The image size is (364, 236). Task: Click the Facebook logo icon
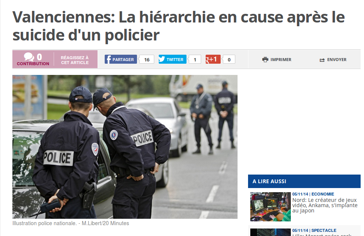coord(108,59)
